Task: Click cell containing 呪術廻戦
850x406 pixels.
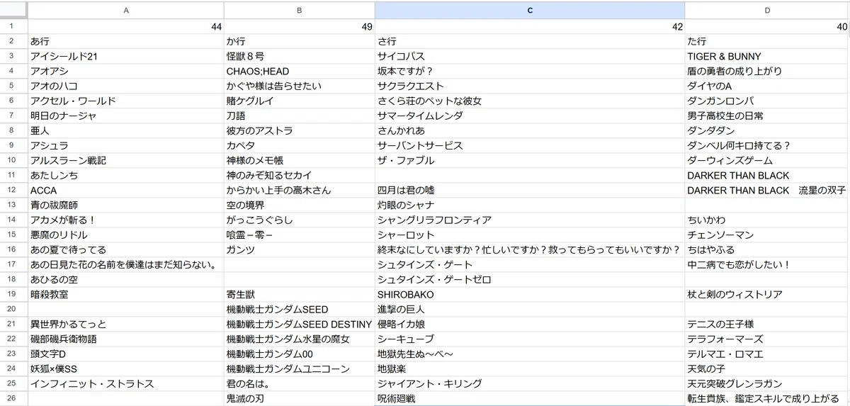Action: [530, 399]
